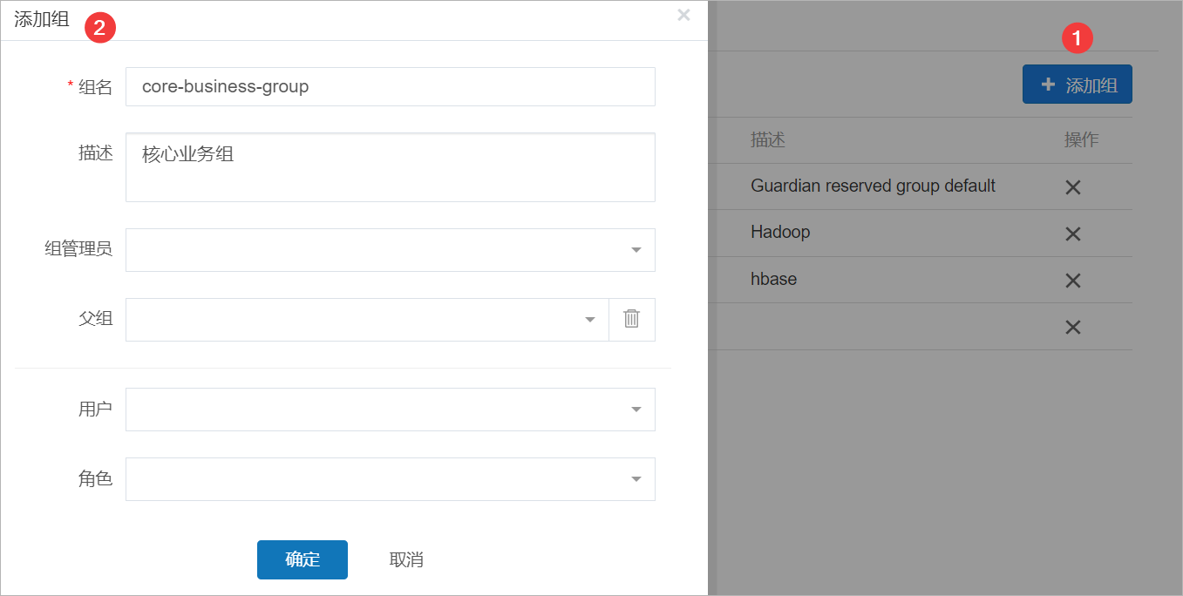Open the 角色 dropdown
The height and width of the screenshot is (596, 1183).
(391, 479)
